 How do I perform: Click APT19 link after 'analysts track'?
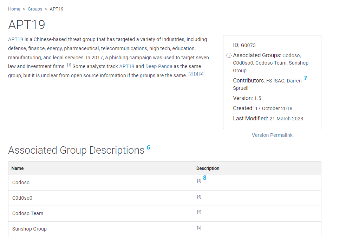click(x=127, y=66)
